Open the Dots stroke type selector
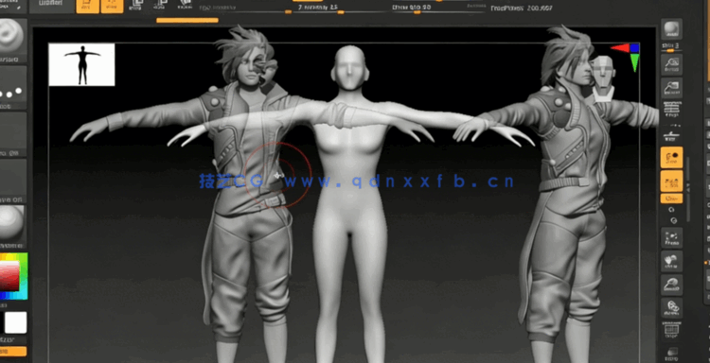Screen dimensions: 710x363 tap(13, 88)
